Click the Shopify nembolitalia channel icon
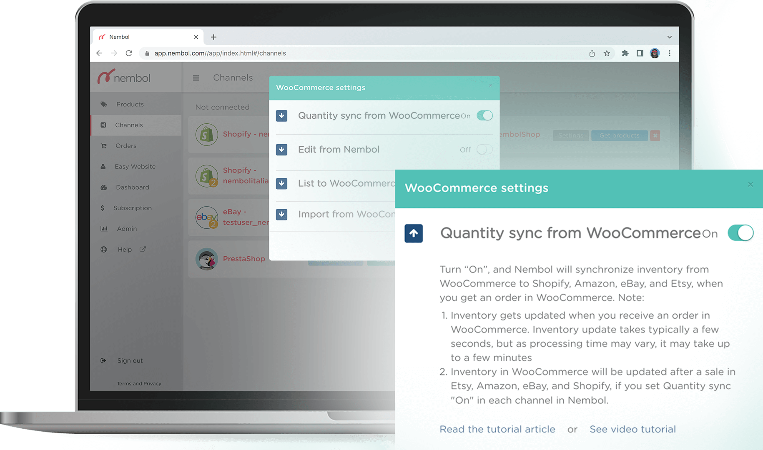The width and height of the screenshot is (763, 450). coord(207,176)
